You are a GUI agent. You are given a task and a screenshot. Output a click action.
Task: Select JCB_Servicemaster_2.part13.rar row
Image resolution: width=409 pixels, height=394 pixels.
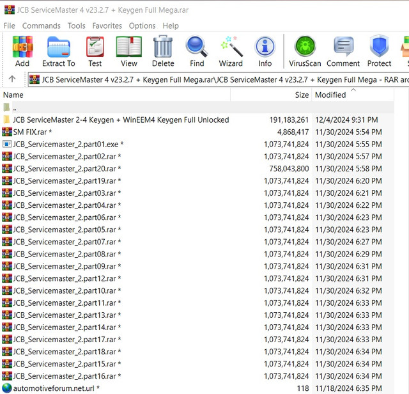(x=197, y=315)
